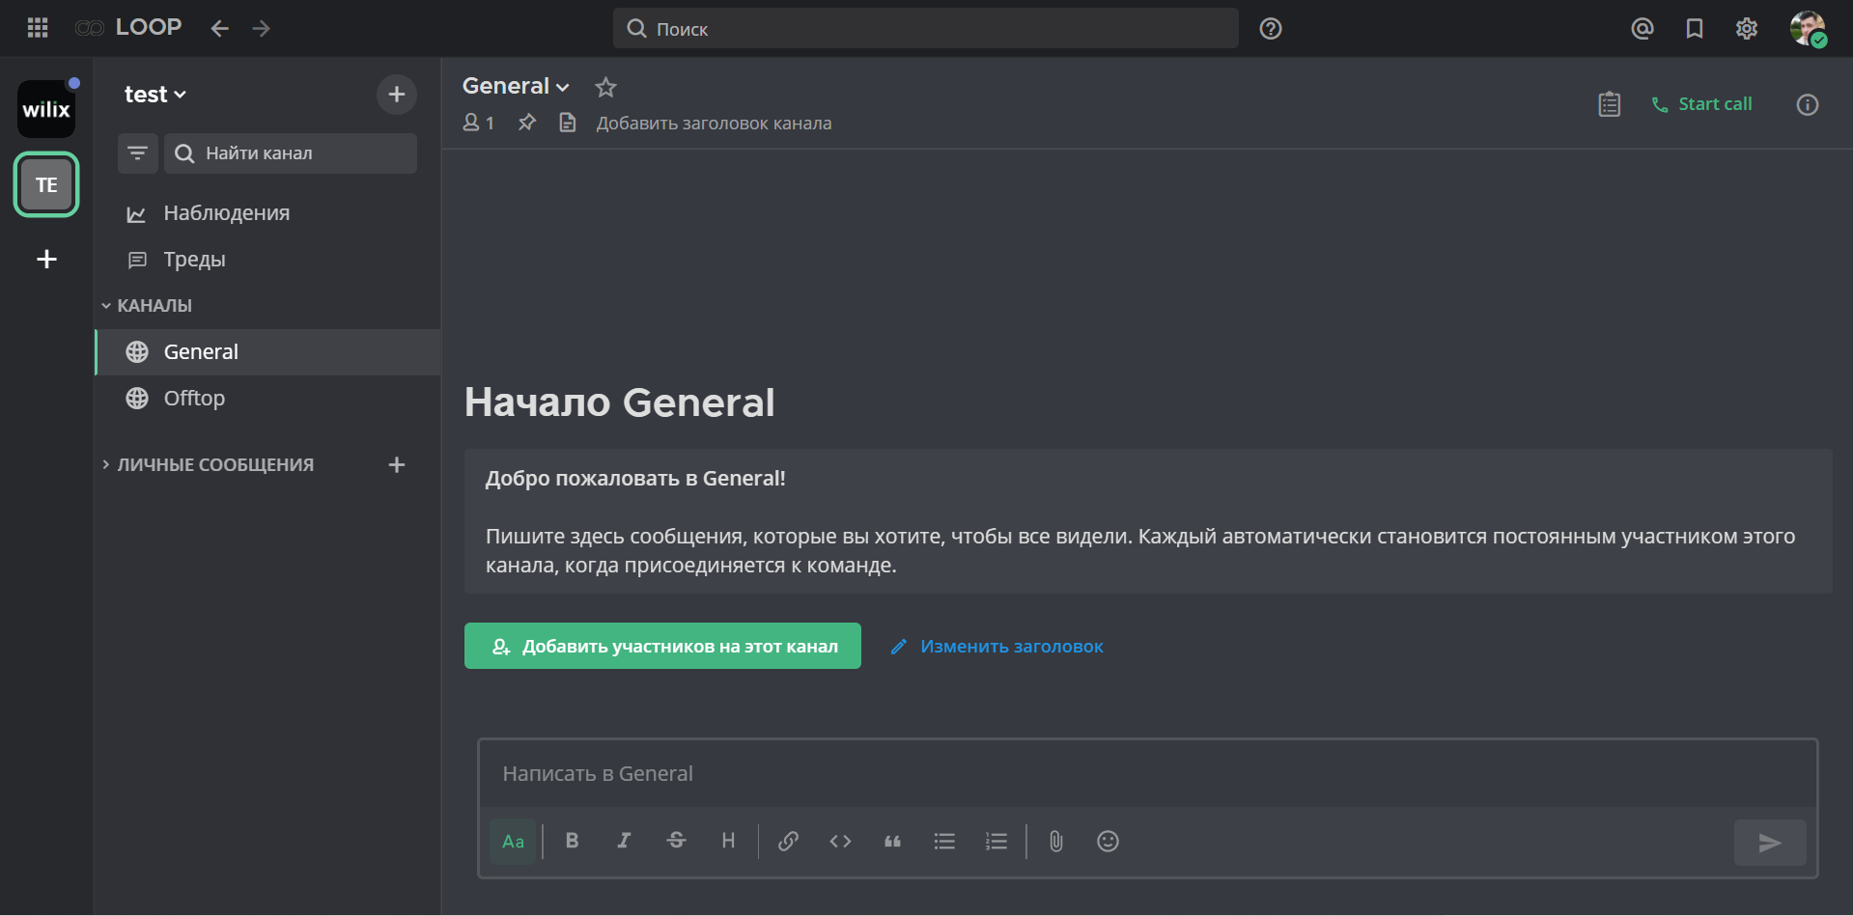Image resolution: width=1853 pixels, height=916 pixels.
Task: Open saved messages bookmark icon
Action: click(1694, 29)
